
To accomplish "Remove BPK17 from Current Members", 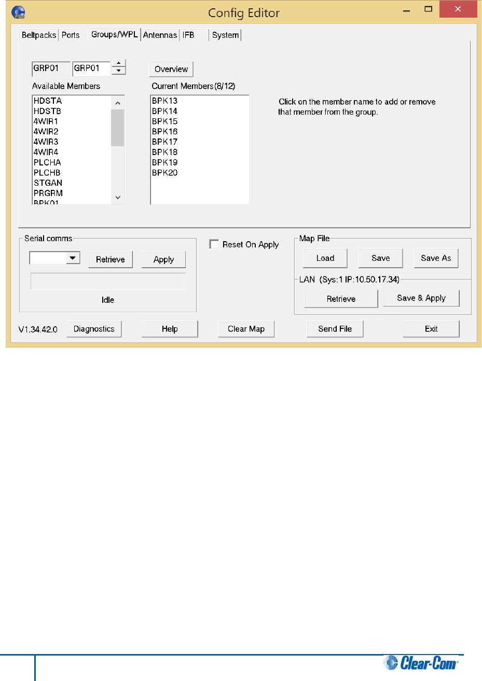I will click(165, 142).
